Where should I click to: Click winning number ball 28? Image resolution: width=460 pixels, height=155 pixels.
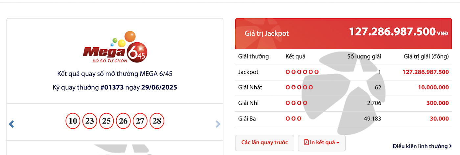click(157, 121)
